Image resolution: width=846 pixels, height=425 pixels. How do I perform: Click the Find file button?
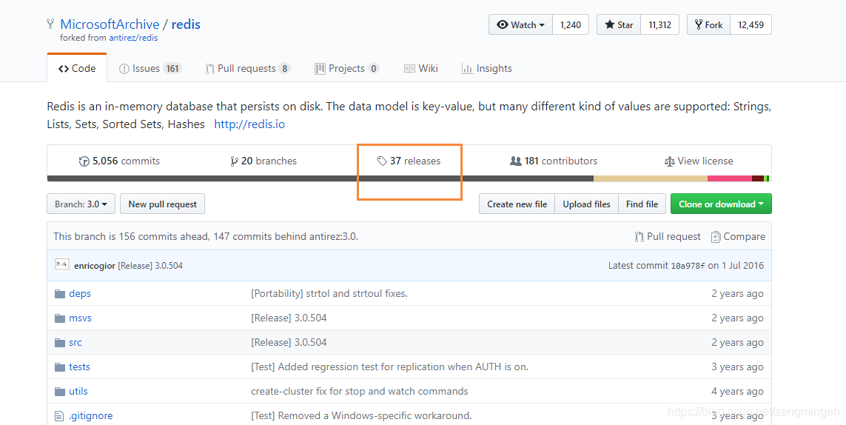pyautogui.click(x=642, y=204)
